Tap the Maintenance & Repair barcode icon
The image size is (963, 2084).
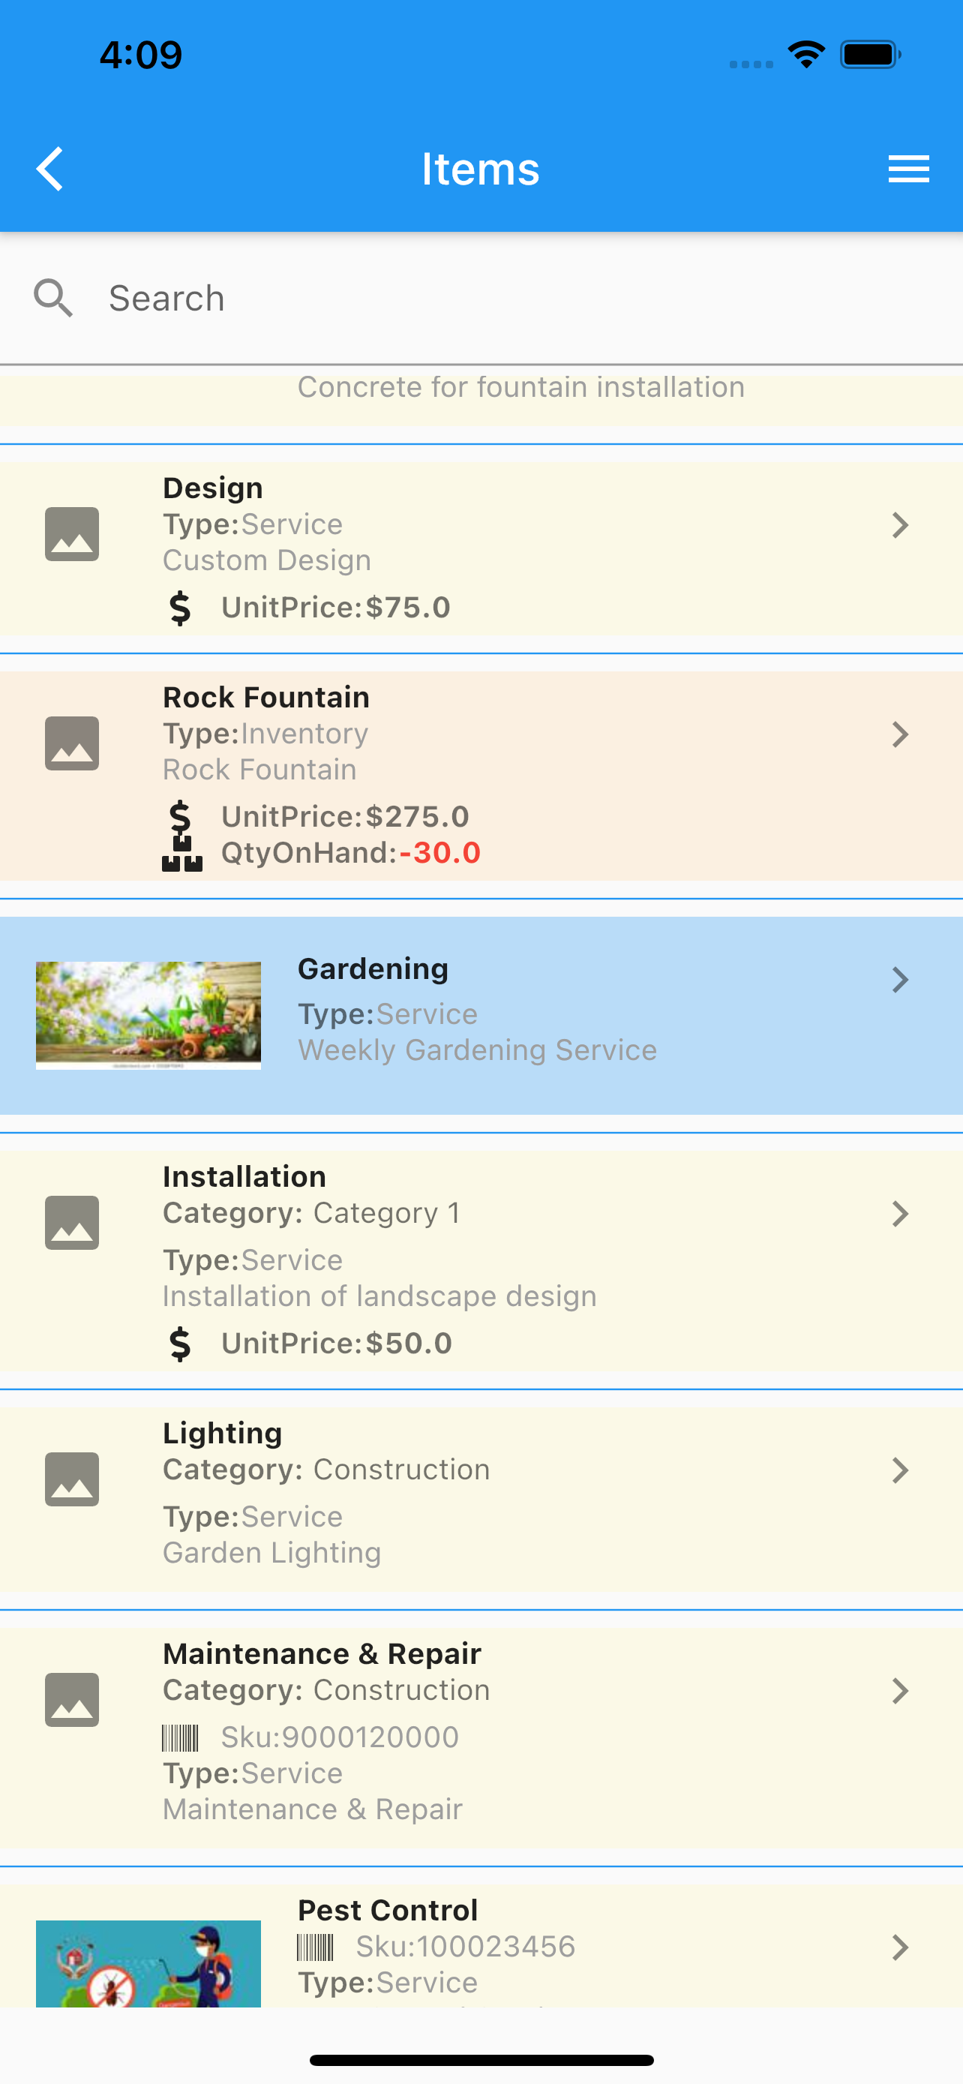coord(180,1737)
